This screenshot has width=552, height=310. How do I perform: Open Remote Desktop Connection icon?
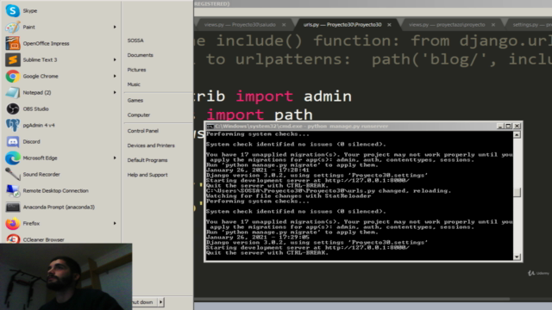click(13, 191)
